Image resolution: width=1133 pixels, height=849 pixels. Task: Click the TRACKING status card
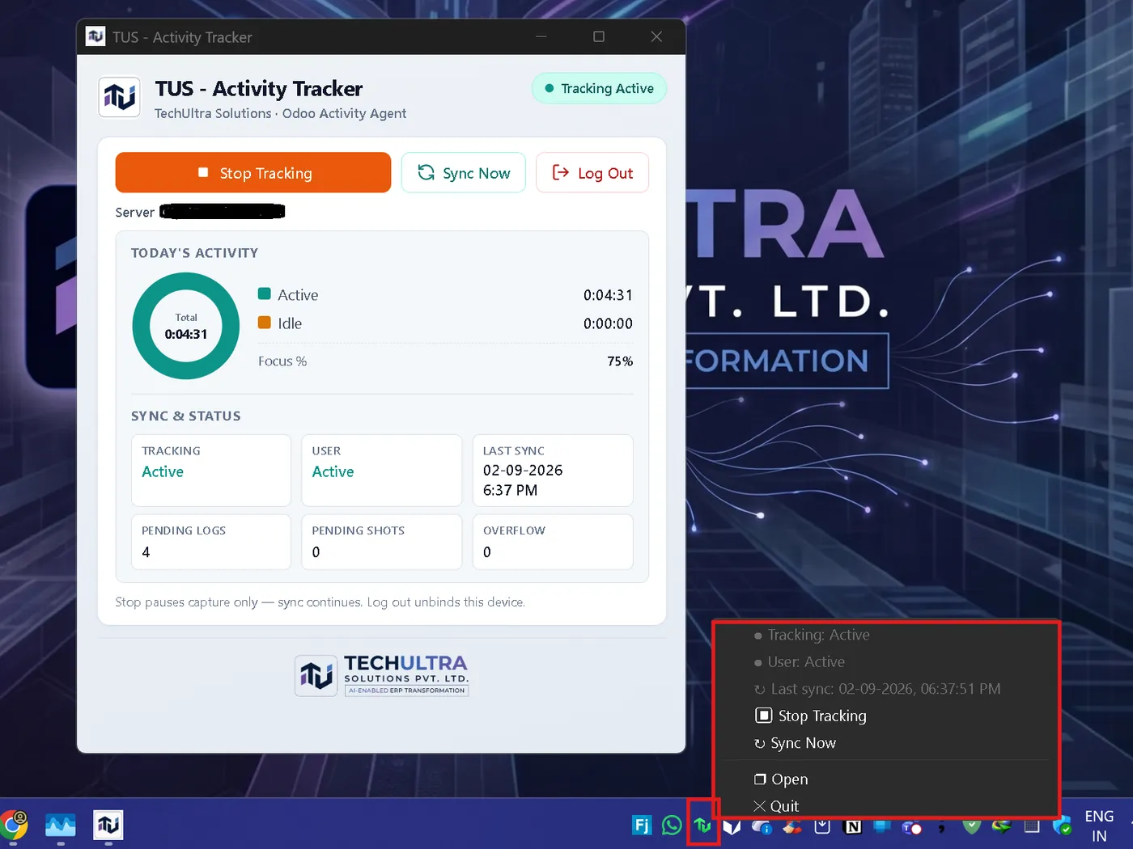pos(211,471)
